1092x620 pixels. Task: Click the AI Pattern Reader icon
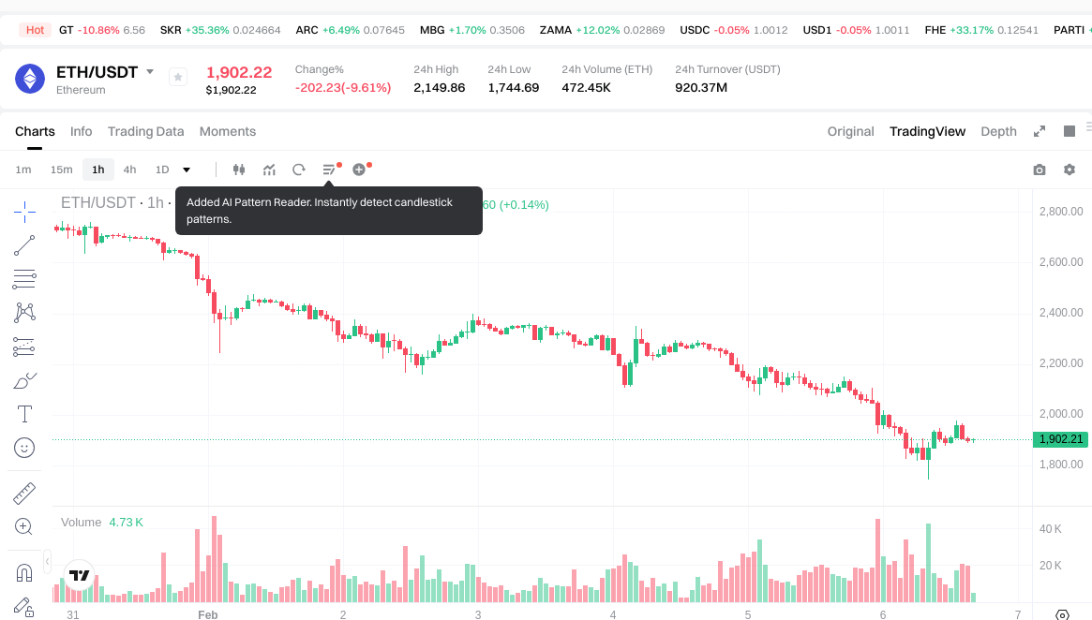point(329,170)
